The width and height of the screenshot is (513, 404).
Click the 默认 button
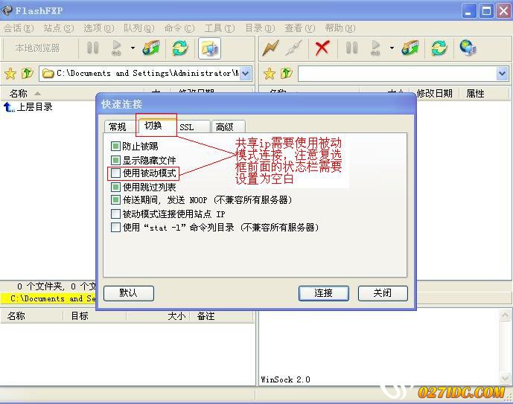tap(129, 293)
